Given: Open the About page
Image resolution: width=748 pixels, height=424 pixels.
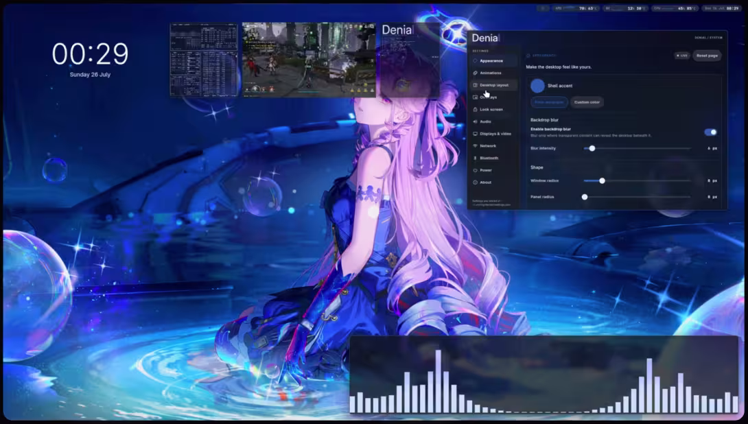Looking at the screenshot, I should (x=493, y=182).
